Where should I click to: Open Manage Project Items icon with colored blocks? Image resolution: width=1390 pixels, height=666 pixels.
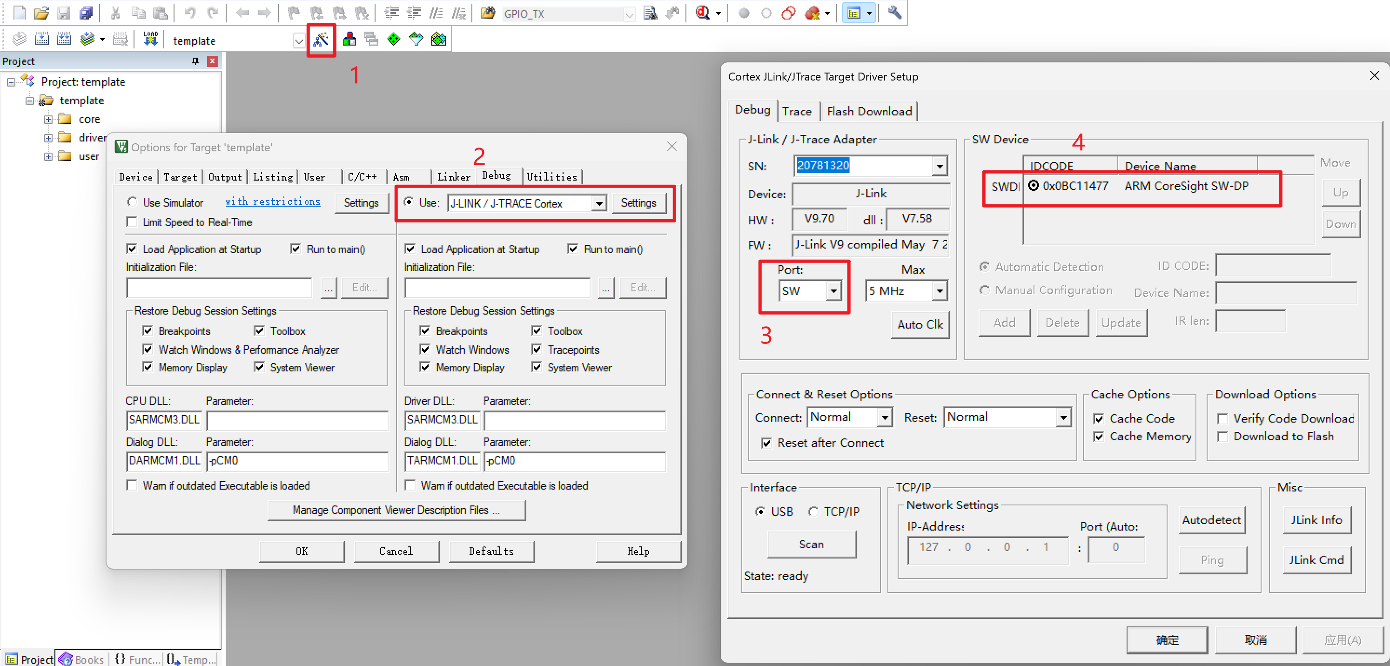349,40
